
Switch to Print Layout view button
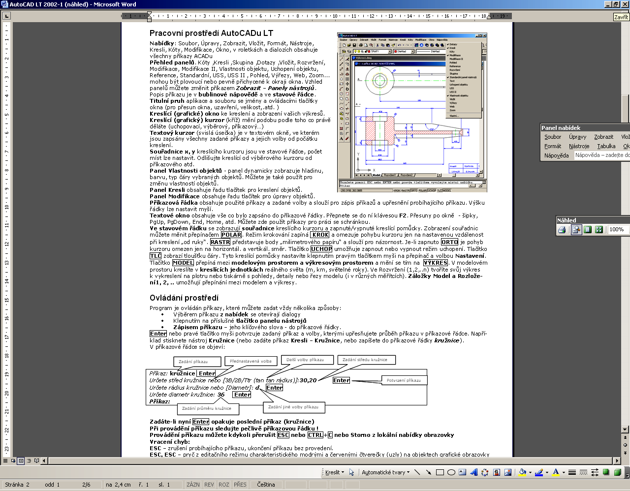click(x=21, y=461)
